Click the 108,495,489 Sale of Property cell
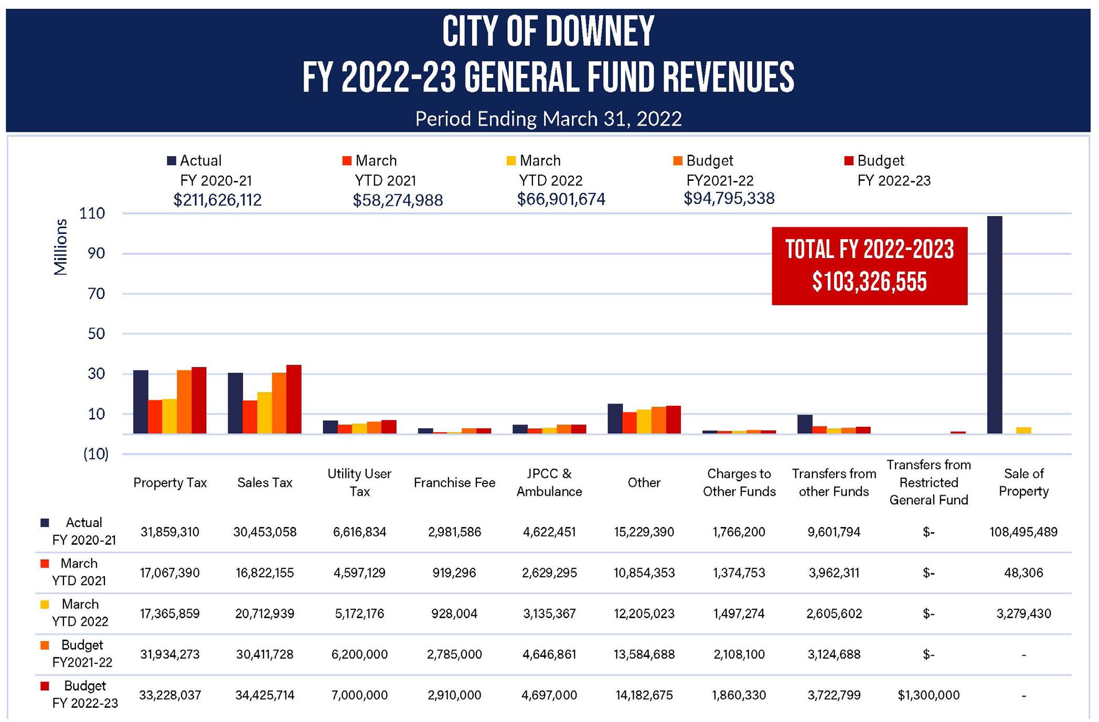 point(1023,532)
